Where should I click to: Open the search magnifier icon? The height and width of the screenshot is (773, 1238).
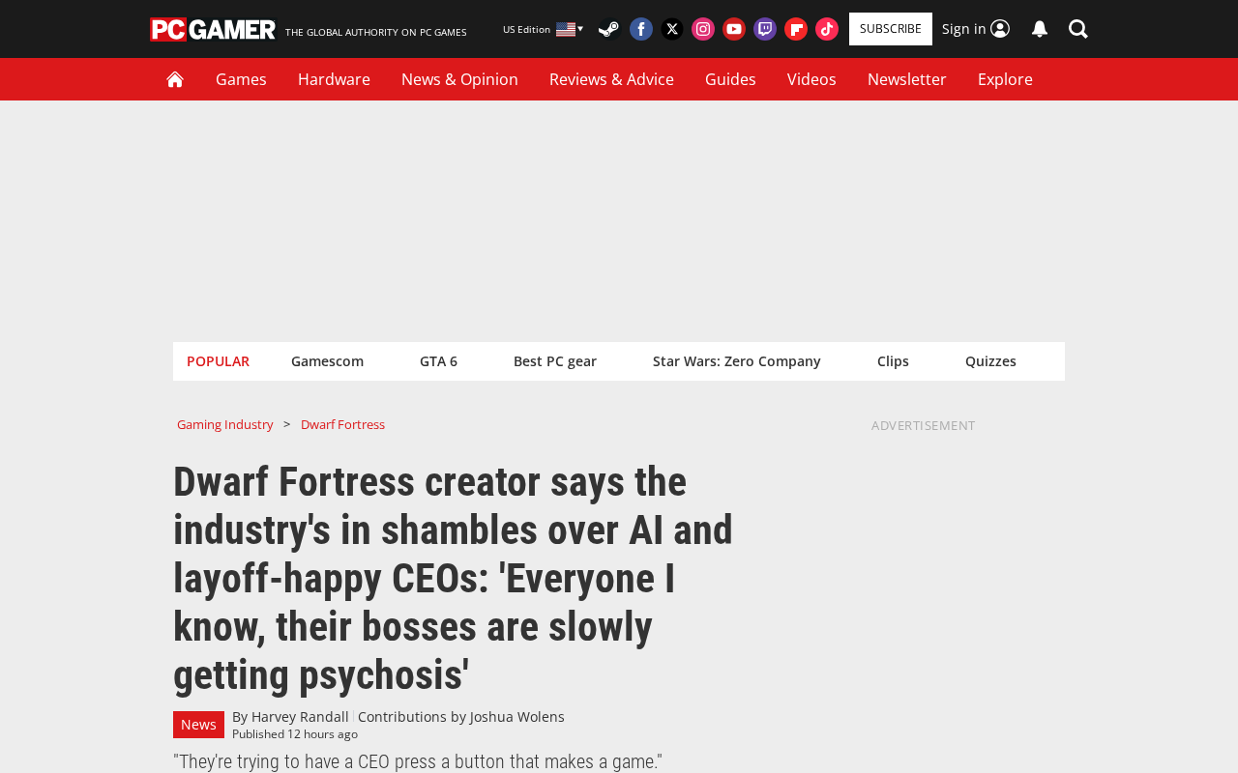tap(1078, 29)
